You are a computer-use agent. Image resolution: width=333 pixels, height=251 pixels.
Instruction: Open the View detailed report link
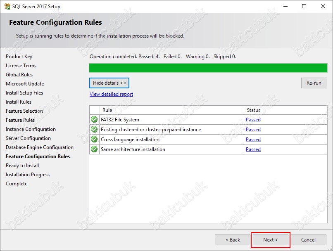(x=111, y=94)
